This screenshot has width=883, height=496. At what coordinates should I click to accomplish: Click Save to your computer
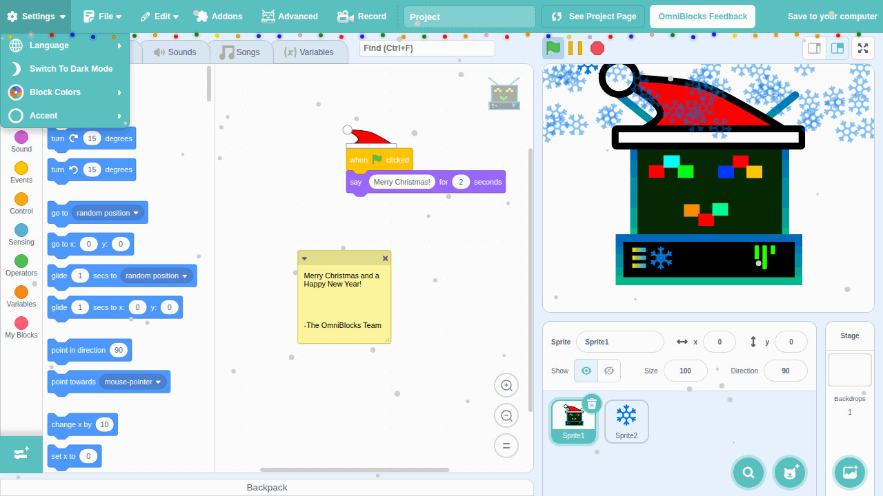pyautogui.click(x=833, y=17)
